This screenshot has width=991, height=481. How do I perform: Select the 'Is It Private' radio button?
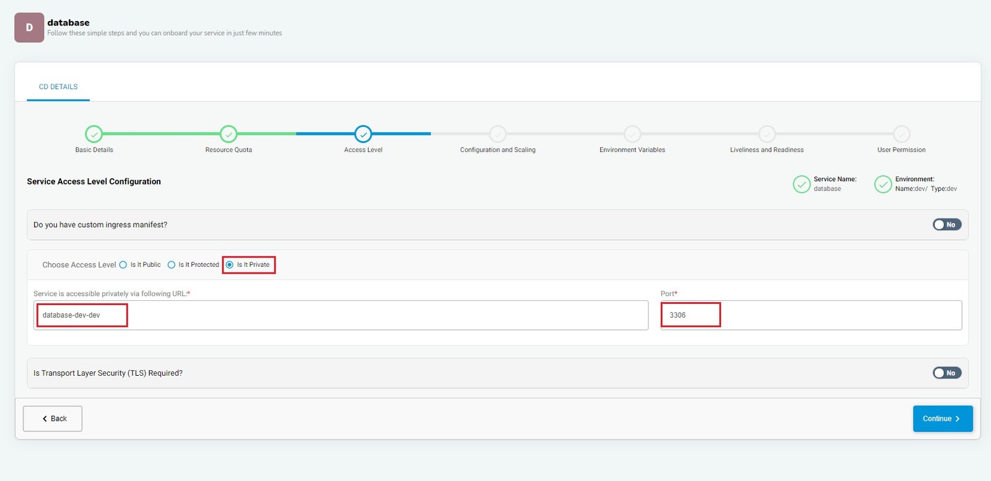tap(230, 265)
